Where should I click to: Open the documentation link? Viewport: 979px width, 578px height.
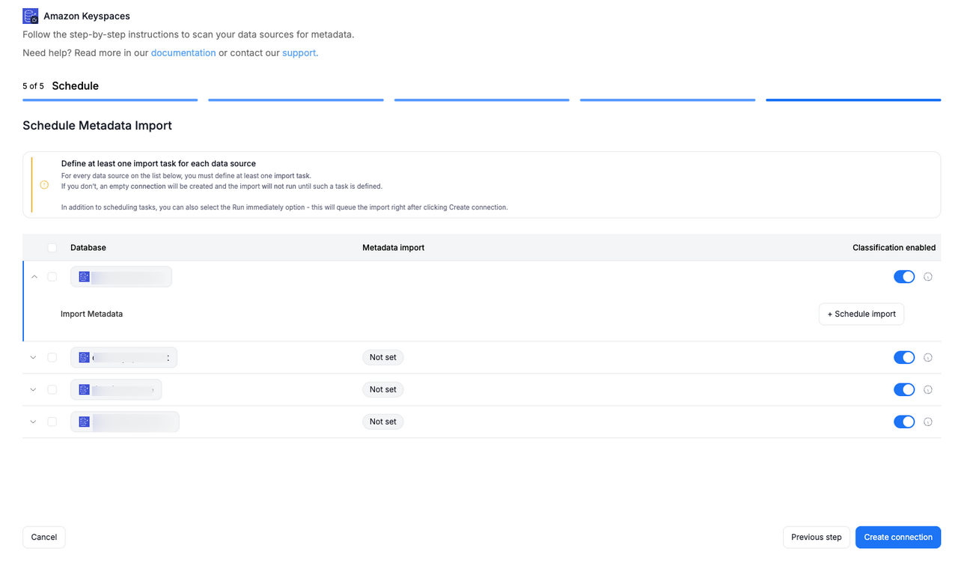click(x=183, y=53)
